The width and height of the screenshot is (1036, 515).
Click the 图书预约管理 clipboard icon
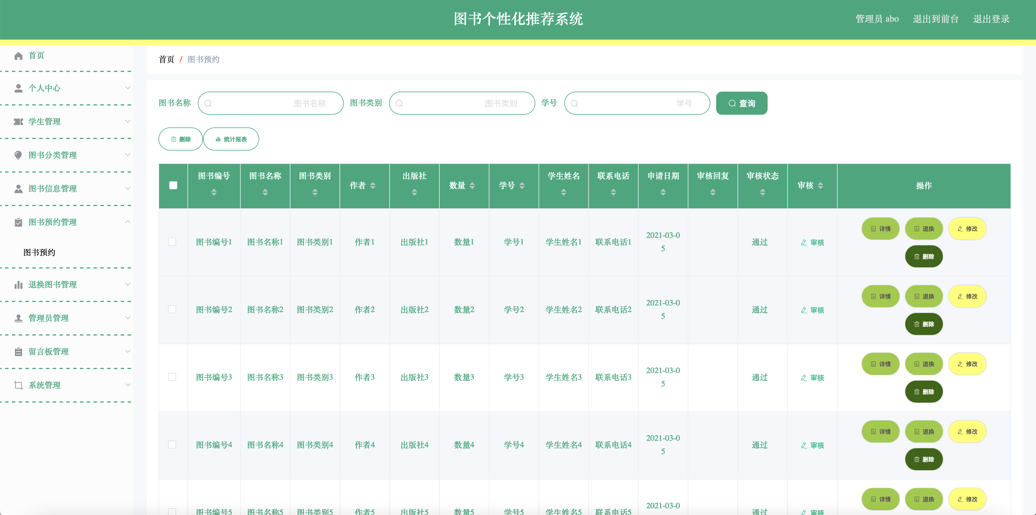[19, 222]
